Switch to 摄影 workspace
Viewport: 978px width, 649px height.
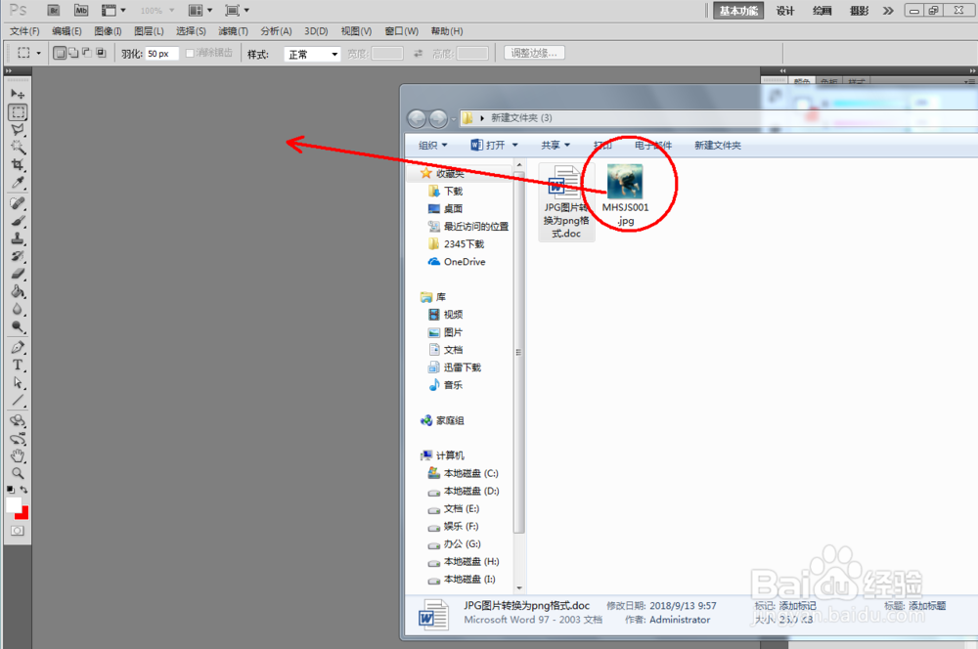[859, 11]
